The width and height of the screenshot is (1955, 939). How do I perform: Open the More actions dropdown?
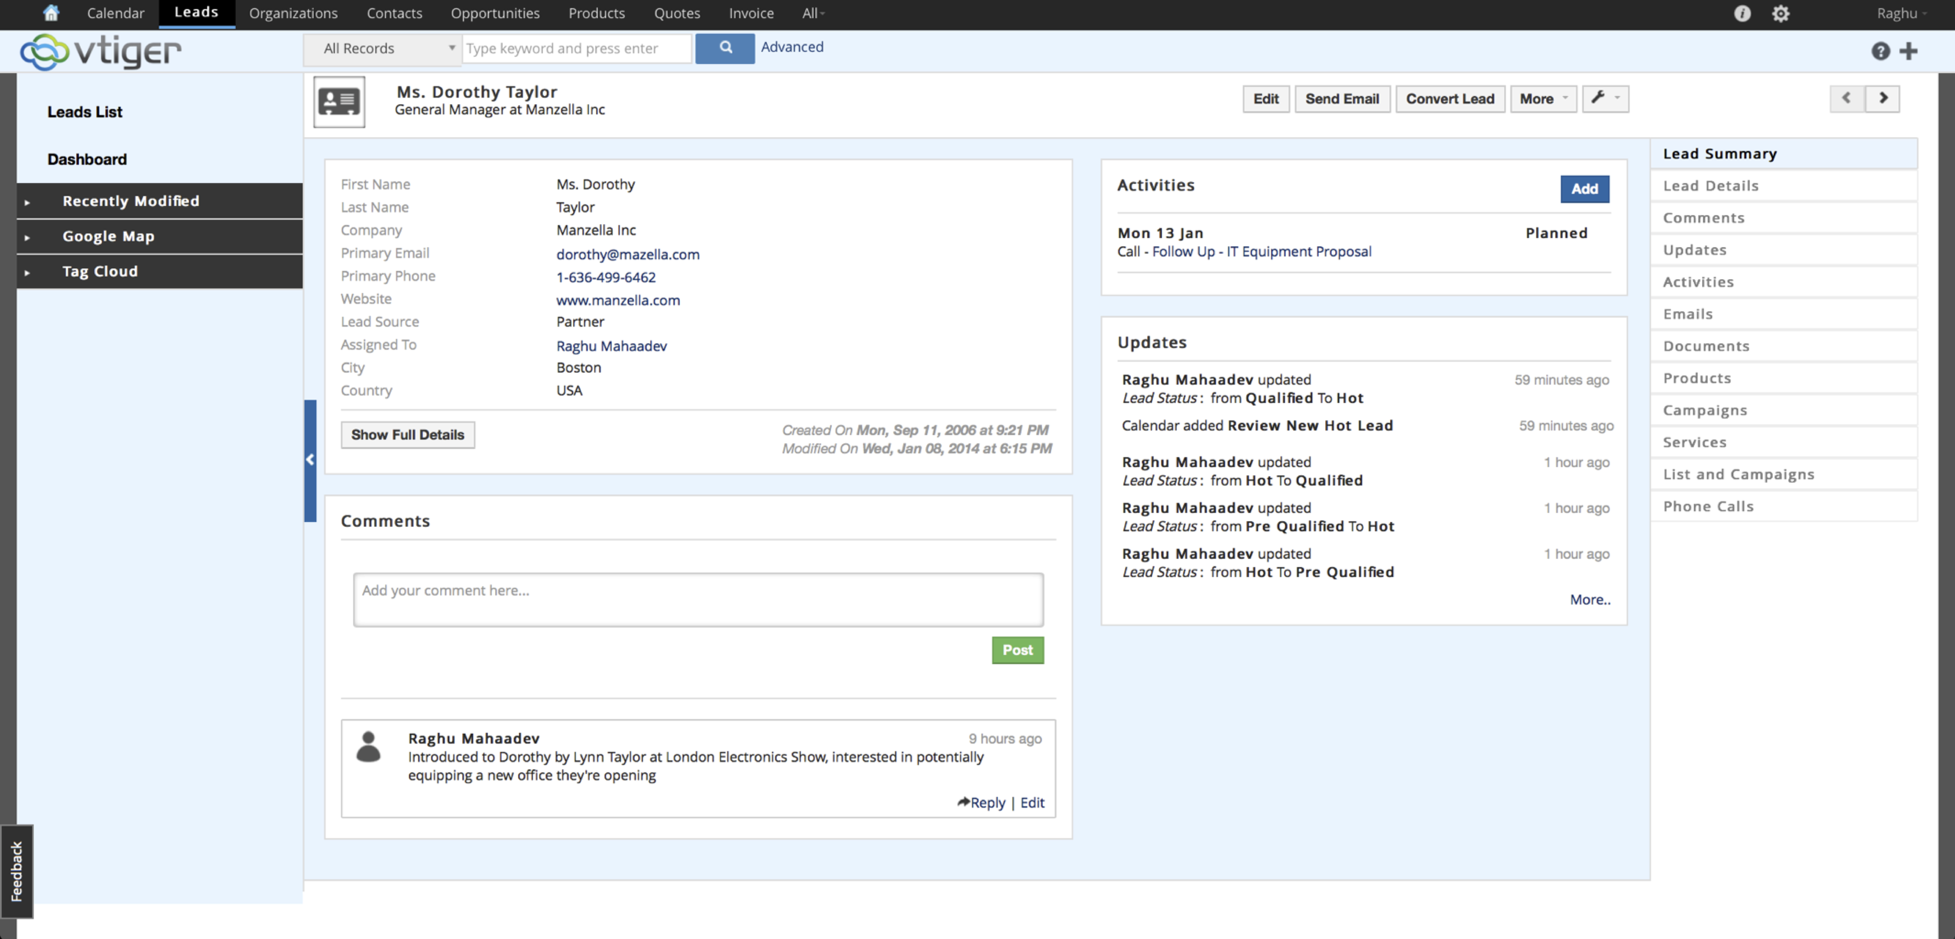pyautogui.click(x=1543, y=99)
